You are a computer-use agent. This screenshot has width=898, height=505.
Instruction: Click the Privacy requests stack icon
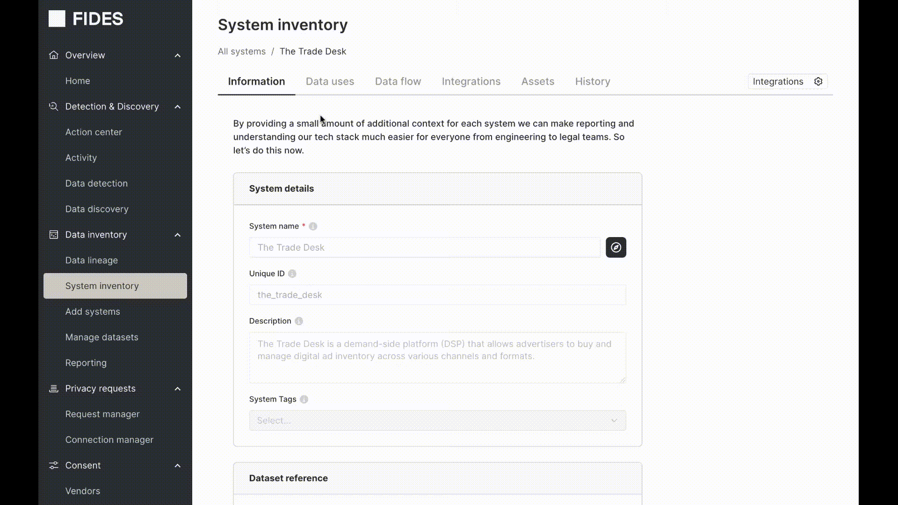point(54,389)
